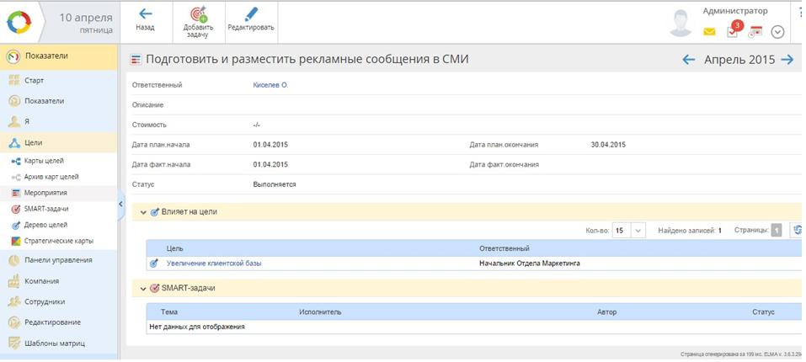Collapse the left sidebar with splitter arrow
806x362 pixels.
tap(121, 204)
